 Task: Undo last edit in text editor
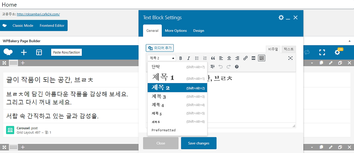point(220,67)
